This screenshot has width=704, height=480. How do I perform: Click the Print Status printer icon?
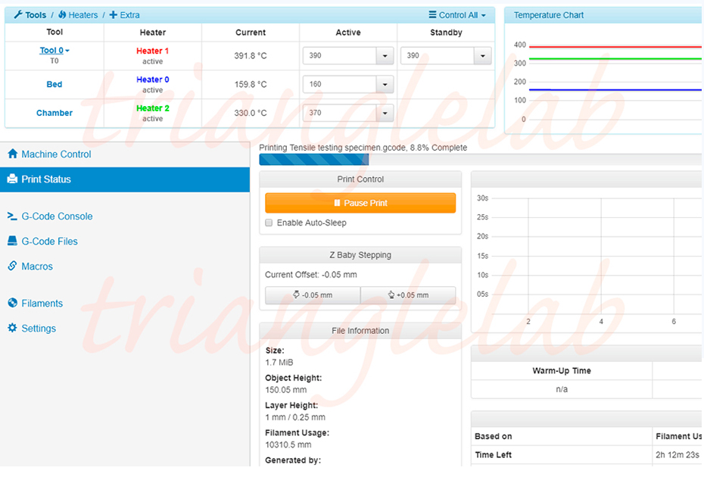coord(12,179)
